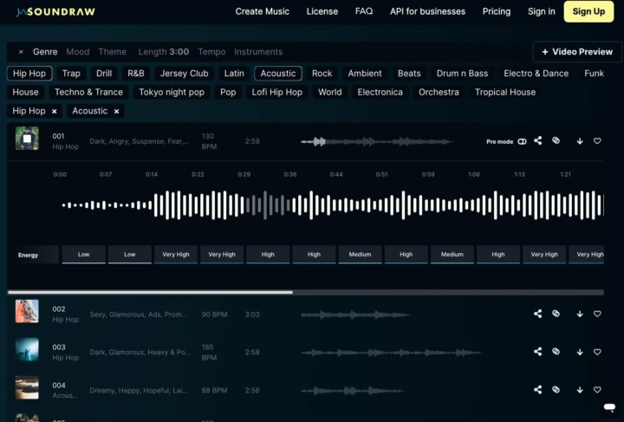This screenshot has height=422, width=624.
Task: Download track 001 with arrow icon
Action: pyautogui.click(x=580, y=141)
